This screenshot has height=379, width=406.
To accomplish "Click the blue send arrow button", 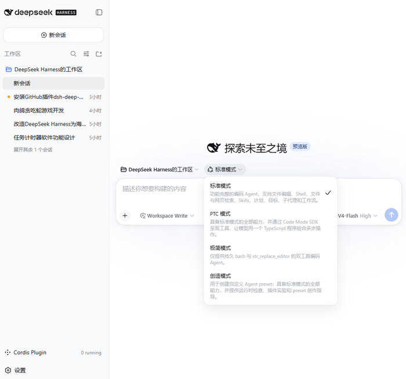I will pos(391,215).
